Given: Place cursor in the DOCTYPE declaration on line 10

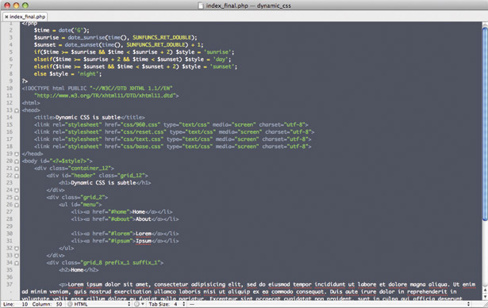Looking at the screenshot, I should coord(97,88).
